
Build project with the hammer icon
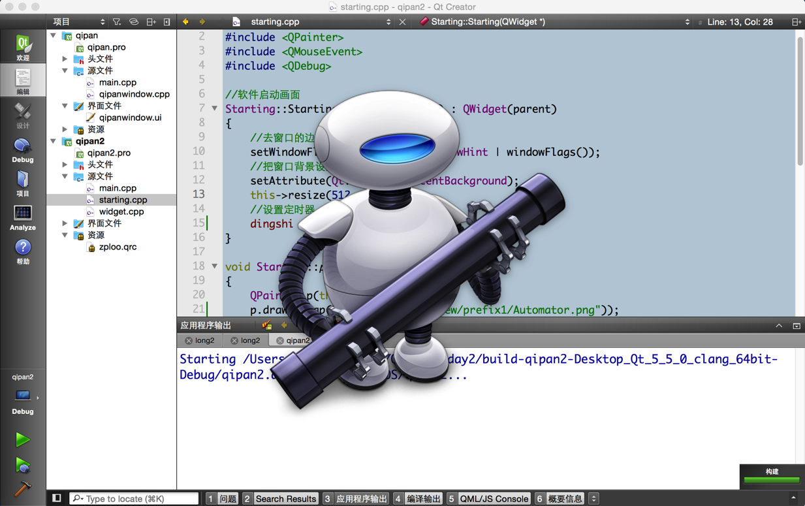tap(23, 489)
